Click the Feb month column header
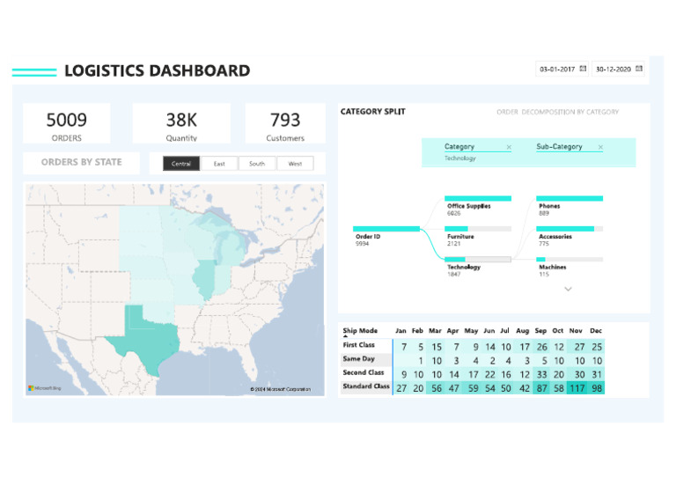Screen dimensions: 676x478 coord(417,331)
